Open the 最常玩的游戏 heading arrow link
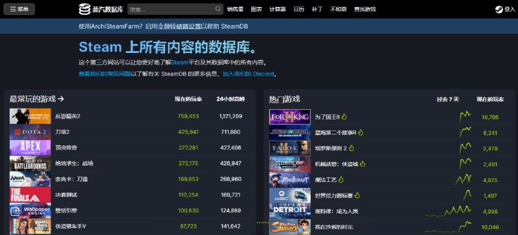 37,99
